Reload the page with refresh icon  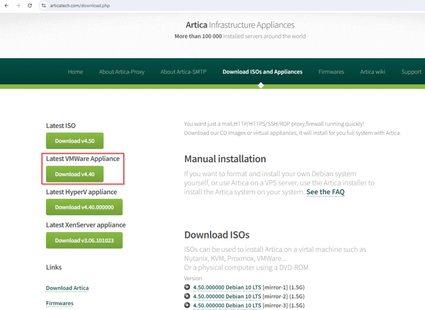pyautogui.click(x=30, y=5)
